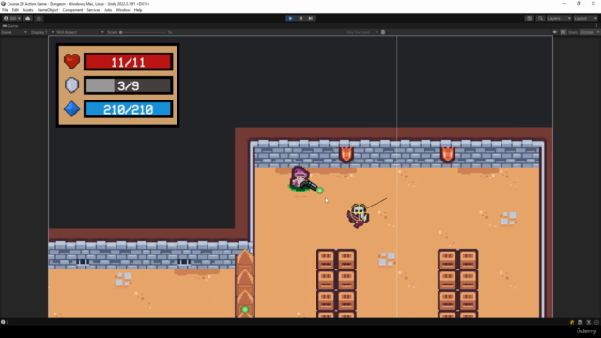Viewport: 601px width, 338px height.
Task: Open the Gizmos dropdown arrow
Action: pos(597,32)
